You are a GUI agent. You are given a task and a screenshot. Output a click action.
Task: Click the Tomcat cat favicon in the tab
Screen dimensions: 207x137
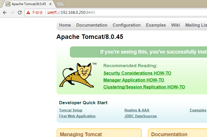point(8,4)
